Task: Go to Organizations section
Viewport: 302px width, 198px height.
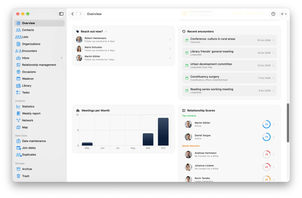Action: point(40,44)
